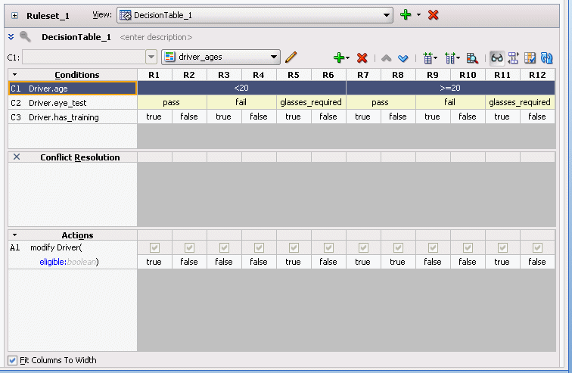Viewport: 572px width, 373px height.
Task: Click the eligible value in column R8
Action: coord(398,262)
